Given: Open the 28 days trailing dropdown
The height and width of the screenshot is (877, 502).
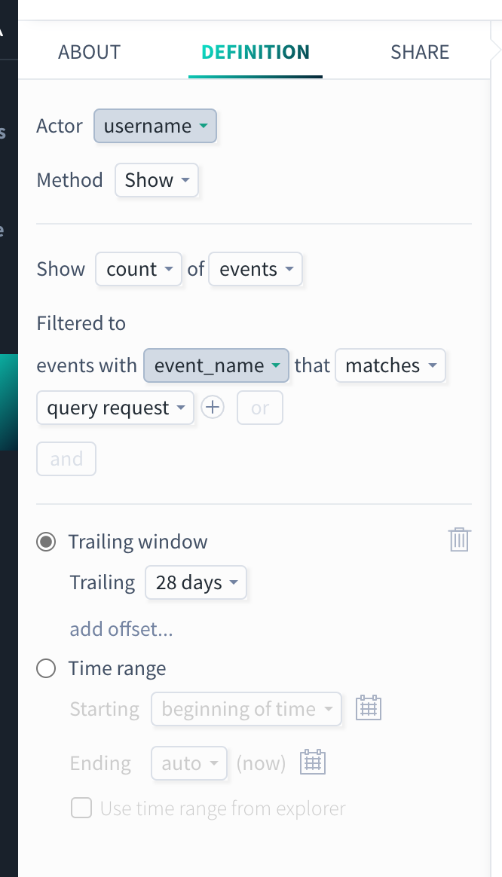Looking at the screenshot, I should tap(196, 582).
